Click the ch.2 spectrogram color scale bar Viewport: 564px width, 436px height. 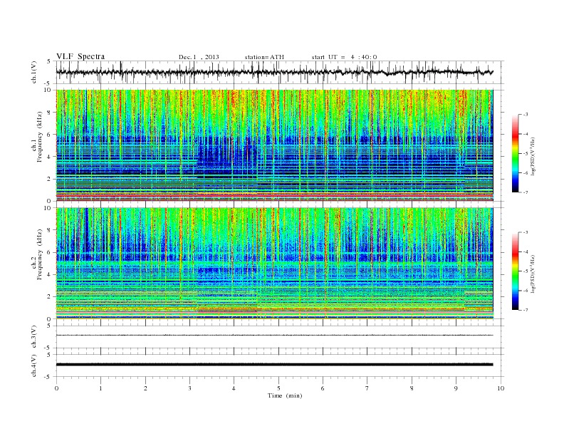516,271
